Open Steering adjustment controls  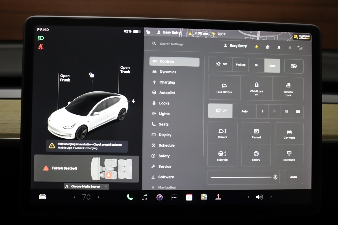point(222,156)
